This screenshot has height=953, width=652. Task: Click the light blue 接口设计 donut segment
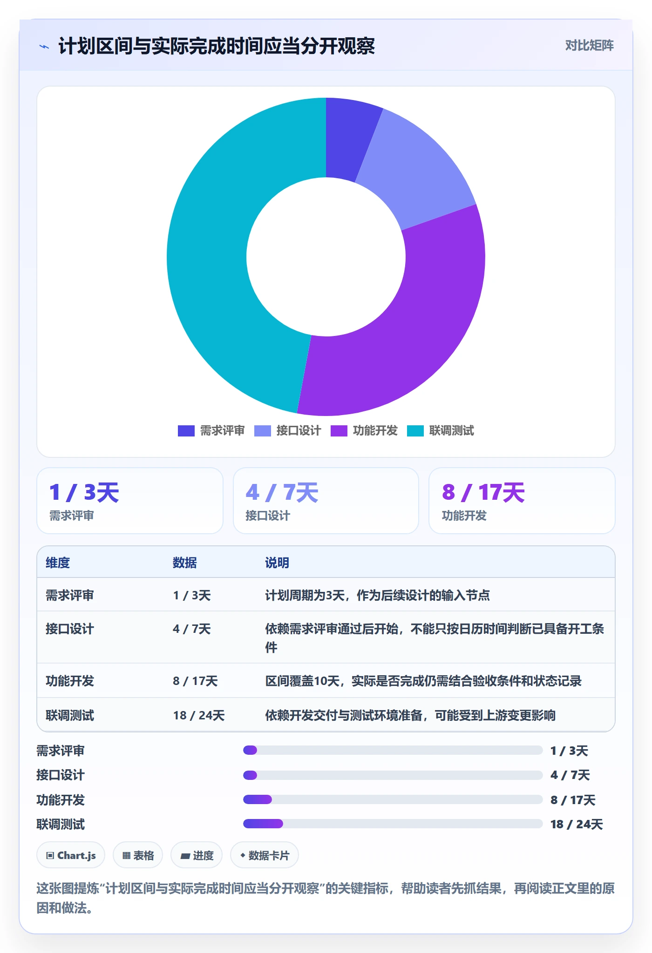tap(417, 172)
